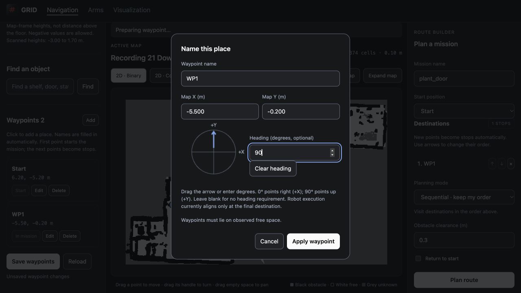Apply the waypoint in the dialog
The image size is (521, 293).
coord(313,241)
